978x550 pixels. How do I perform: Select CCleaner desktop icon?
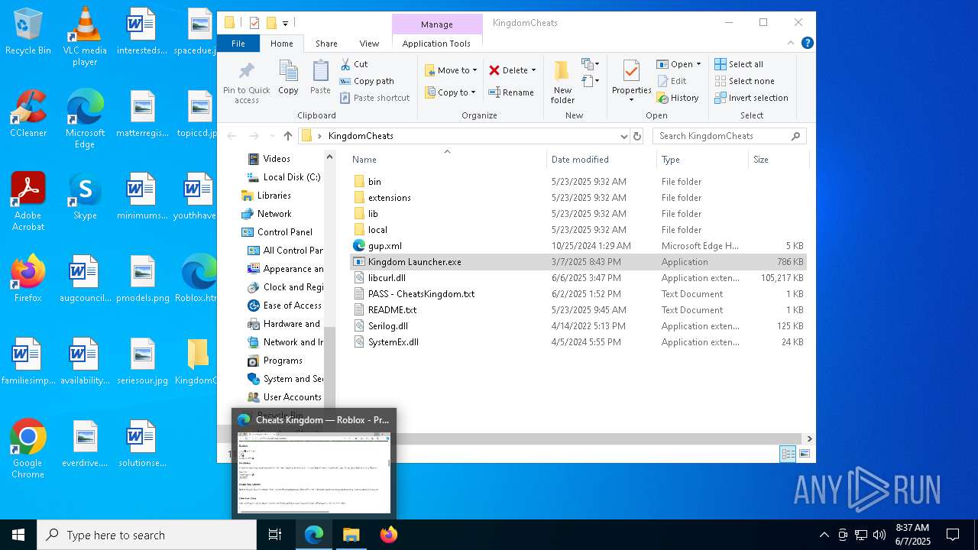click(x=28, y=113)
